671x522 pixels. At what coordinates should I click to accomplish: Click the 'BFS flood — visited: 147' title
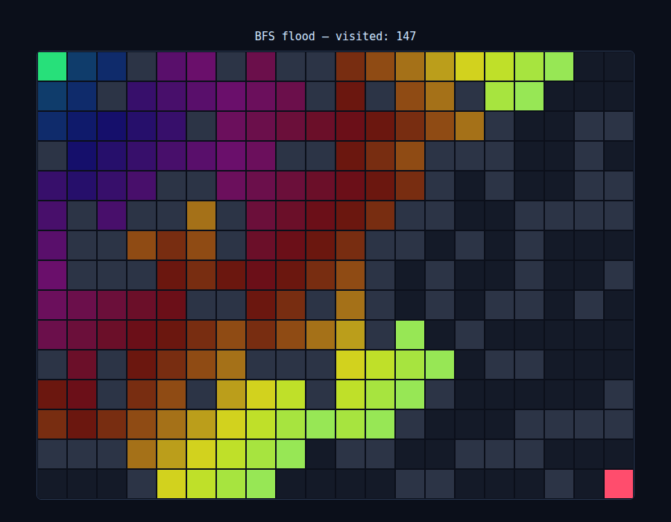click(x=335, y=37)
